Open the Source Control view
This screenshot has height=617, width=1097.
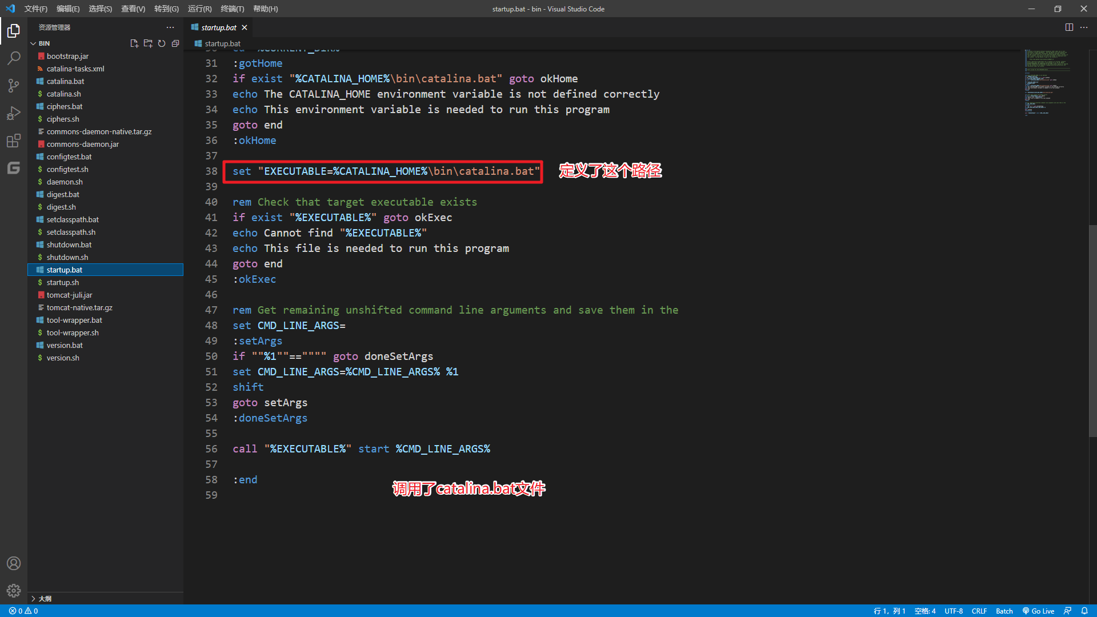click(14, 86)
